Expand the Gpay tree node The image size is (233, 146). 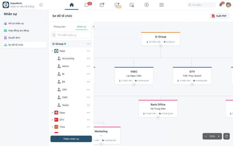click(52, 113)
